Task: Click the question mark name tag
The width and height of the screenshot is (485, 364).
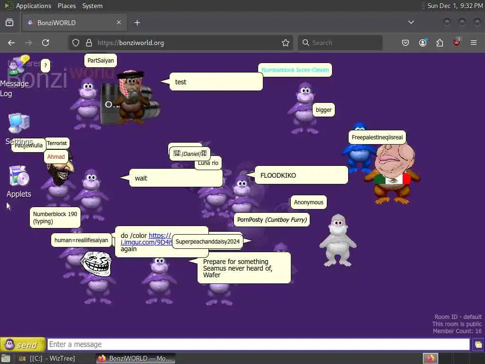Action: [45, 65]
